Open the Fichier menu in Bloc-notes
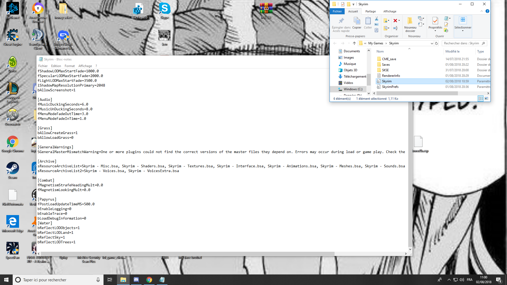 pos(43,66)
